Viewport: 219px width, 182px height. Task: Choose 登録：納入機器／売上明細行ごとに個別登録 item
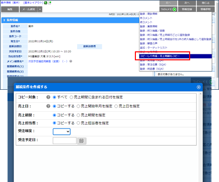click(x=165, y=35)
